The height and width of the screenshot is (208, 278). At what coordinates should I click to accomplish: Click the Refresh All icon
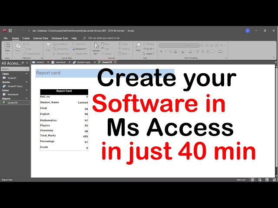pyautogui.click(x=96, y=46)
